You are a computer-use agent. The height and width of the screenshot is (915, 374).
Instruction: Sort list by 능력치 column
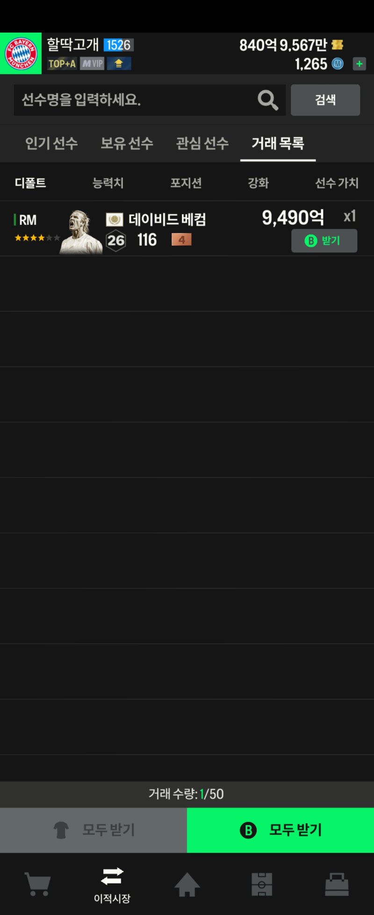pos(108,183)
